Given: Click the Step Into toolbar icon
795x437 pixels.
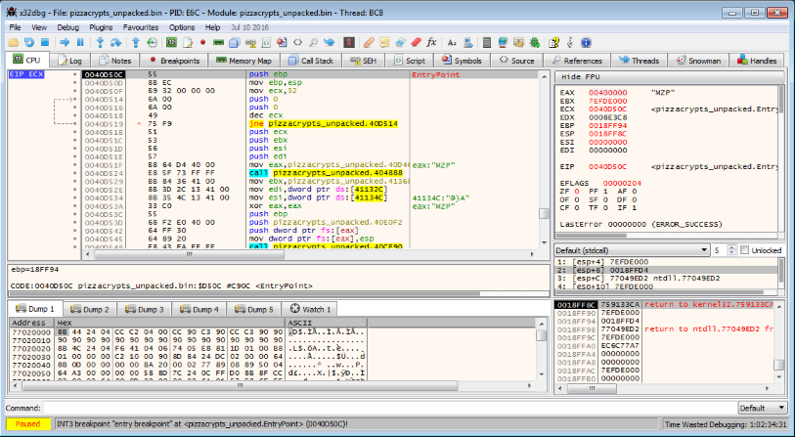Looking at the screenshot, I should click(x=102, y=43).
